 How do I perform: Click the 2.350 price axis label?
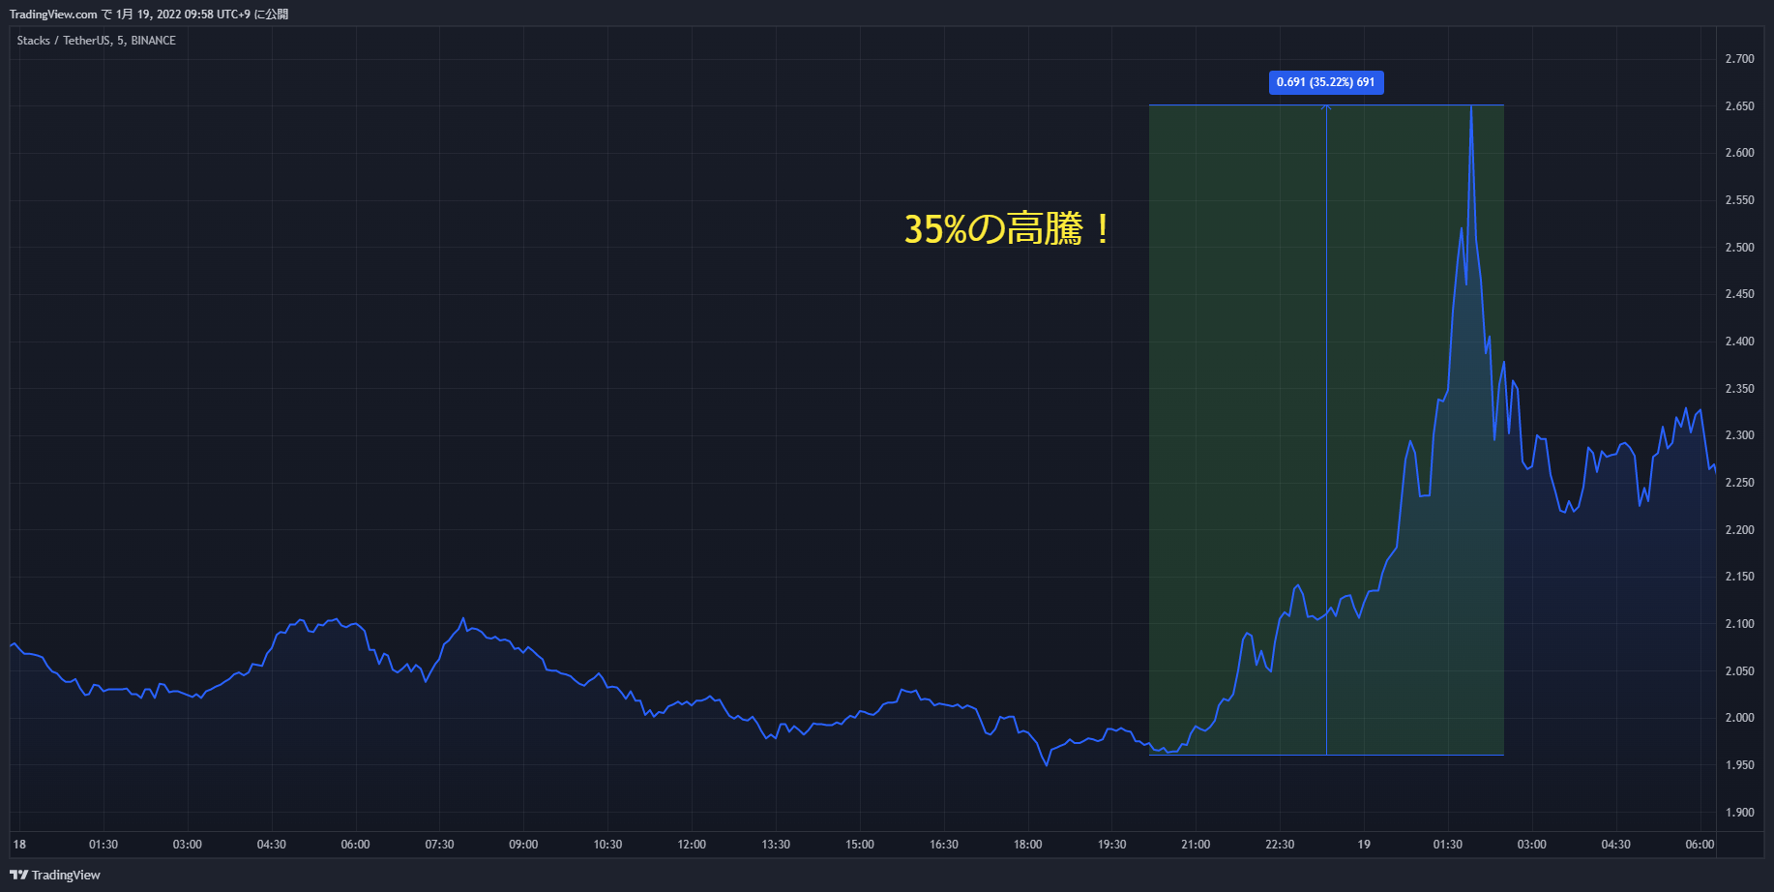(x=1739, y=389)
